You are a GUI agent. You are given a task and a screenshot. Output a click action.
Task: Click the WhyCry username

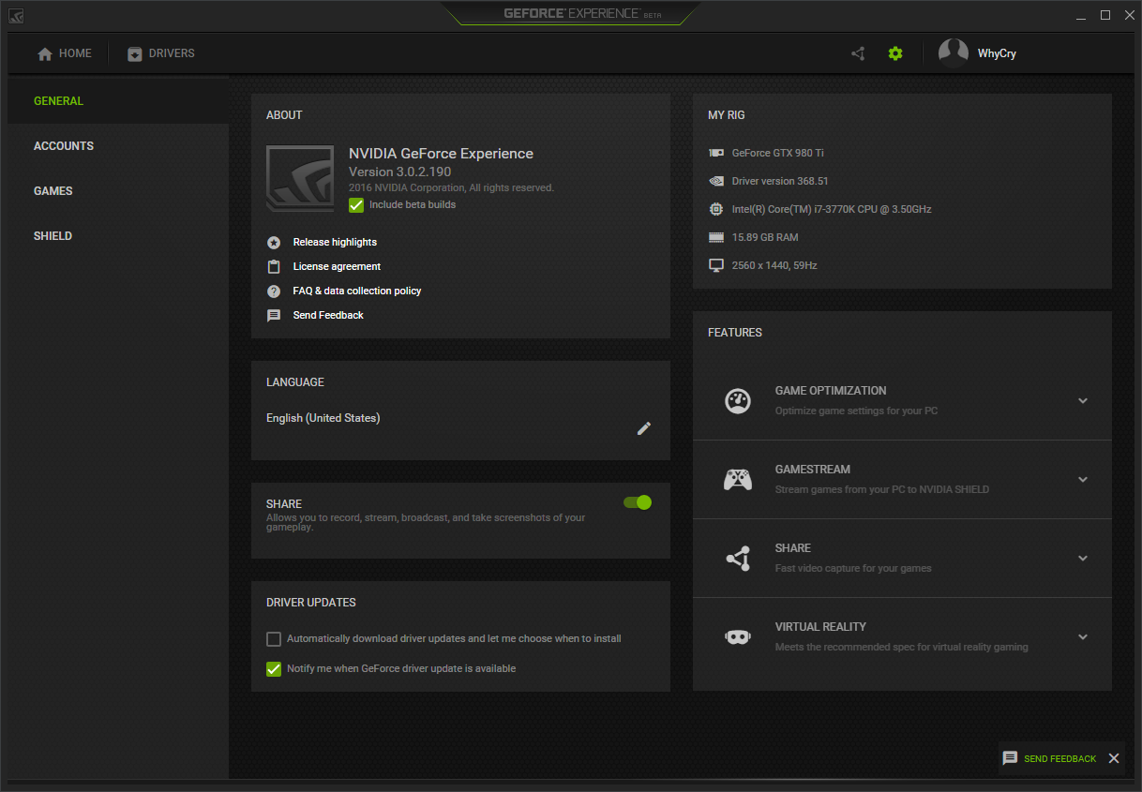[997, 53]
